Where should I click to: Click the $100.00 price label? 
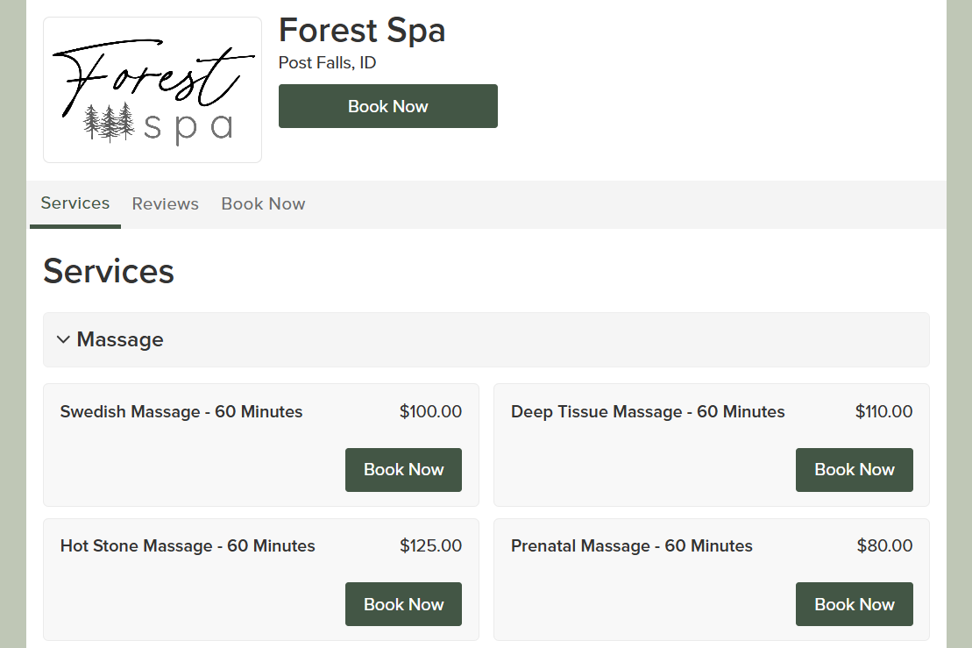tap(431, 412)
